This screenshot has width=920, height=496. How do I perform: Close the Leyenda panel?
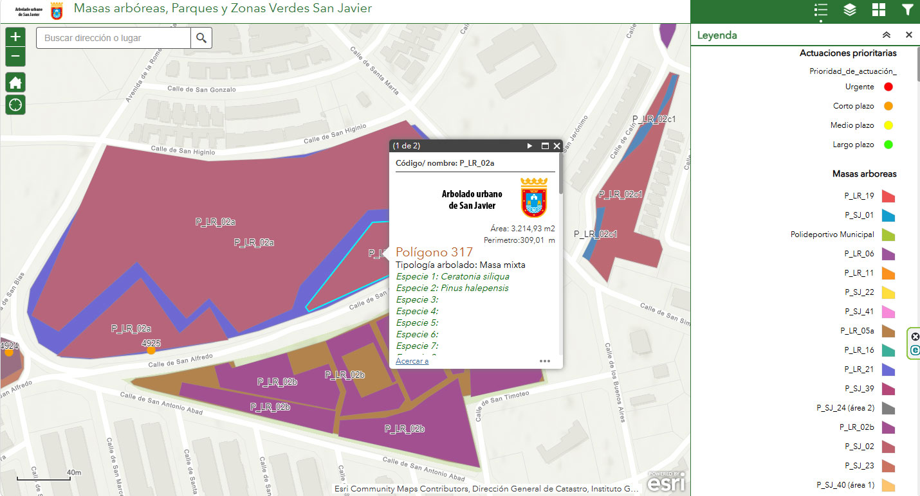(x=909, y=35)
